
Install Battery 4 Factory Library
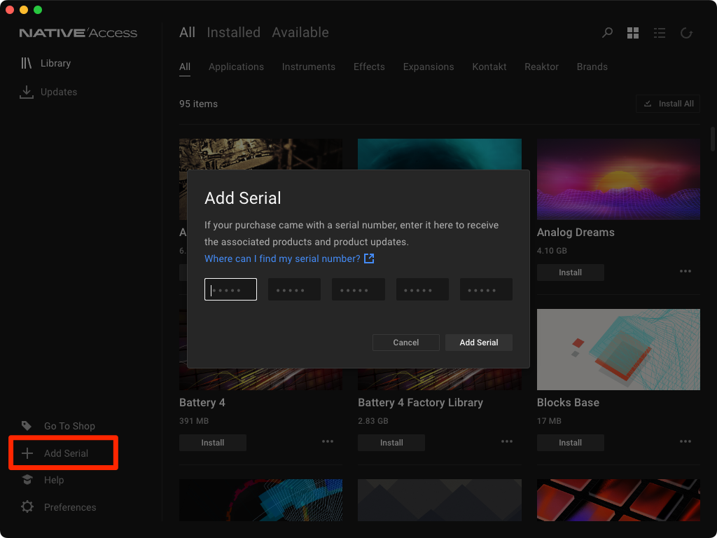pos(391,443)
